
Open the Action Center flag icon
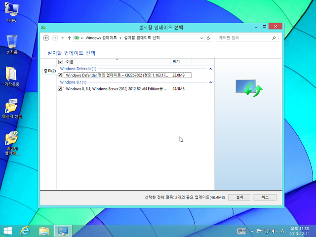(x=259, y=231)
